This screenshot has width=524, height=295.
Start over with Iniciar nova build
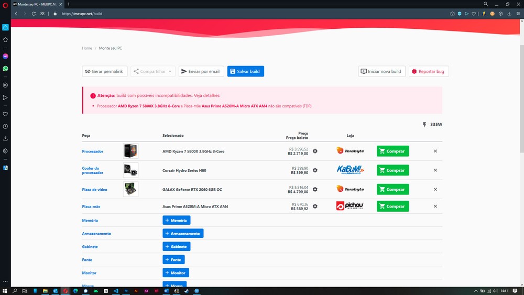(x=381, y=71)
